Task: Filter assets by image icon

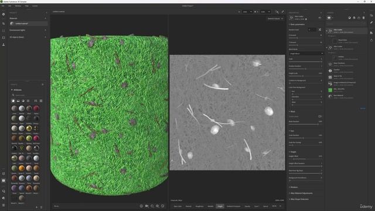Action: (x=18, y=101)
